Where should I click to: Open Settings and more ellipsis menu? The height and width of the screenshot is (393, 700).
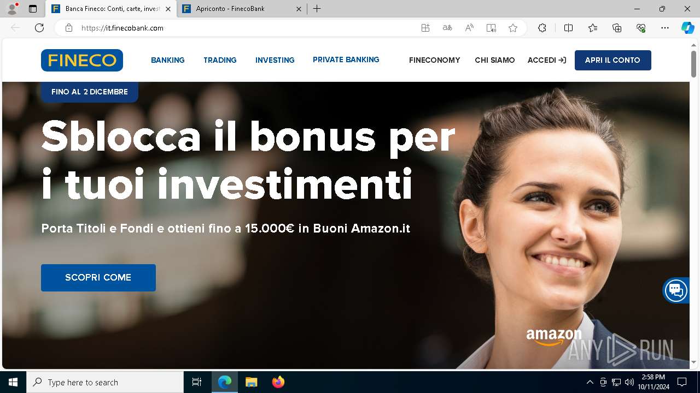pyautogui.click(x=665, y=28)
